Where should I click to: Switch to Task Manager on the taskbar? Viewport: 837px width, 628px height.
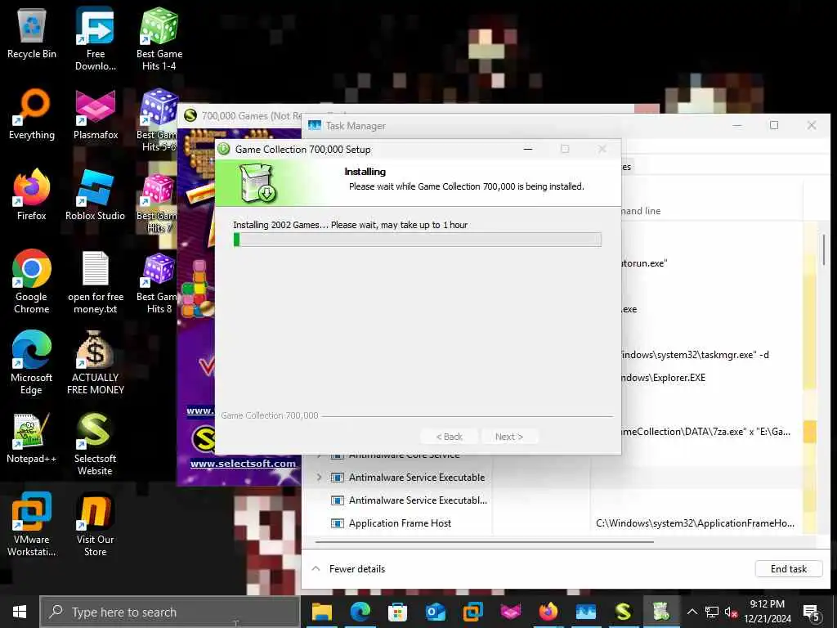[585, 612]
